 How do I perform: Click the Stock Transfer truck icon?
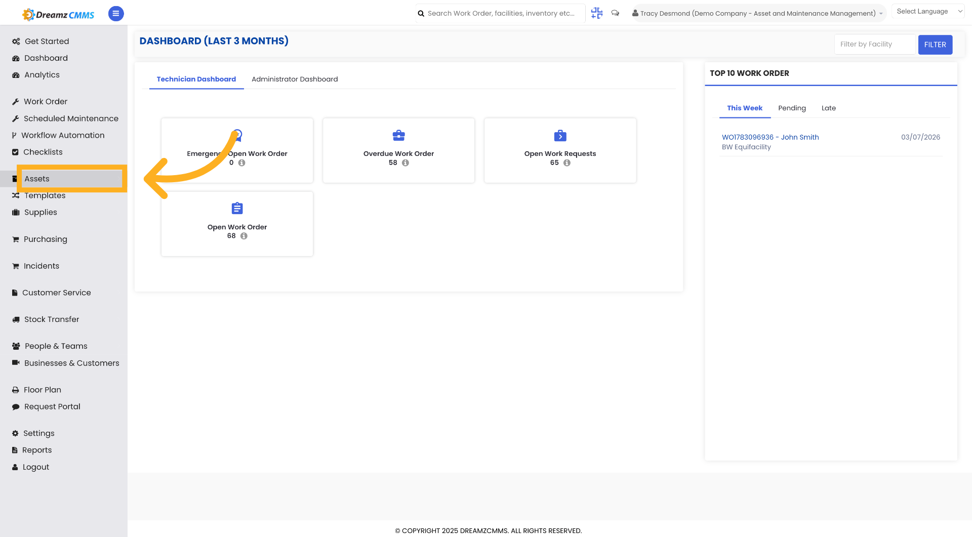pyautogui.click(x=16, y=320)
